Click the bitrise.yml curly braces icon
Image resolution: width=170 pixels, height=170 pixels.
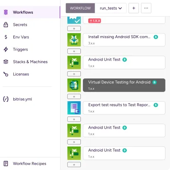tap(6, 99)
